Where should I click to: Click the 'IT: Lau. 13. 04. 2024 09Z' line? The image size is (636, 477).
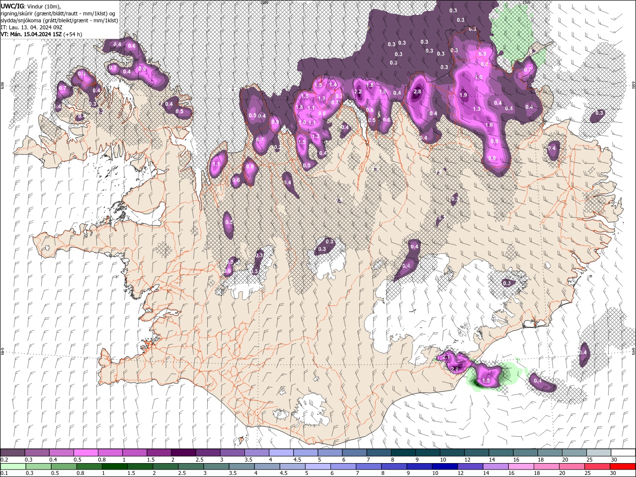[31, 27]
